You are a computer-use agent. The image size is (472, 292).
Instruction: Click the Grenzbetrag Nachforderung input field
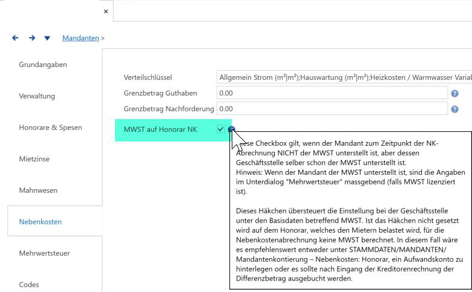(332, 109)
